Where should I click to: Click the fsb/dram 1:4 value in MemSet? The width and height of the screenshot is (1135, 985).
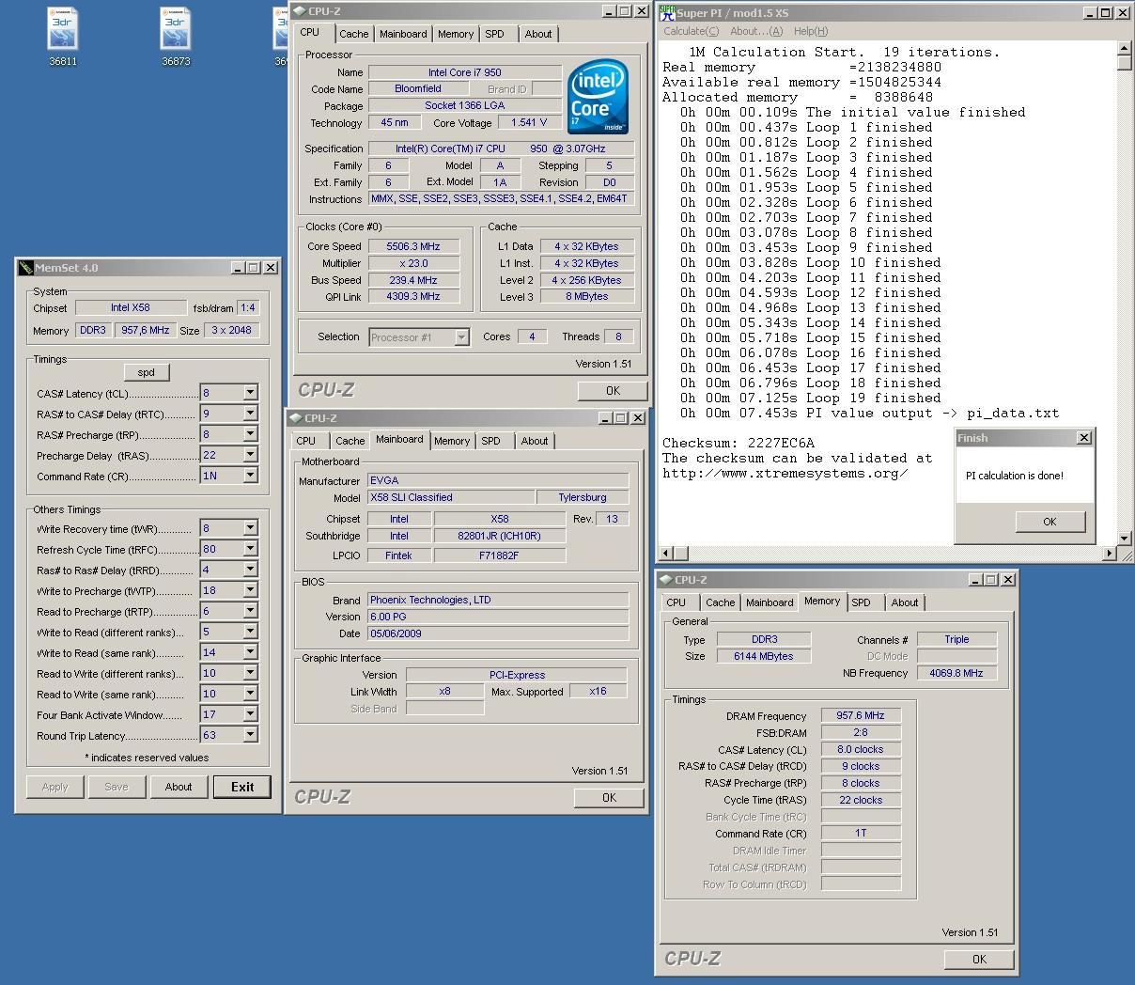[248, 307]
